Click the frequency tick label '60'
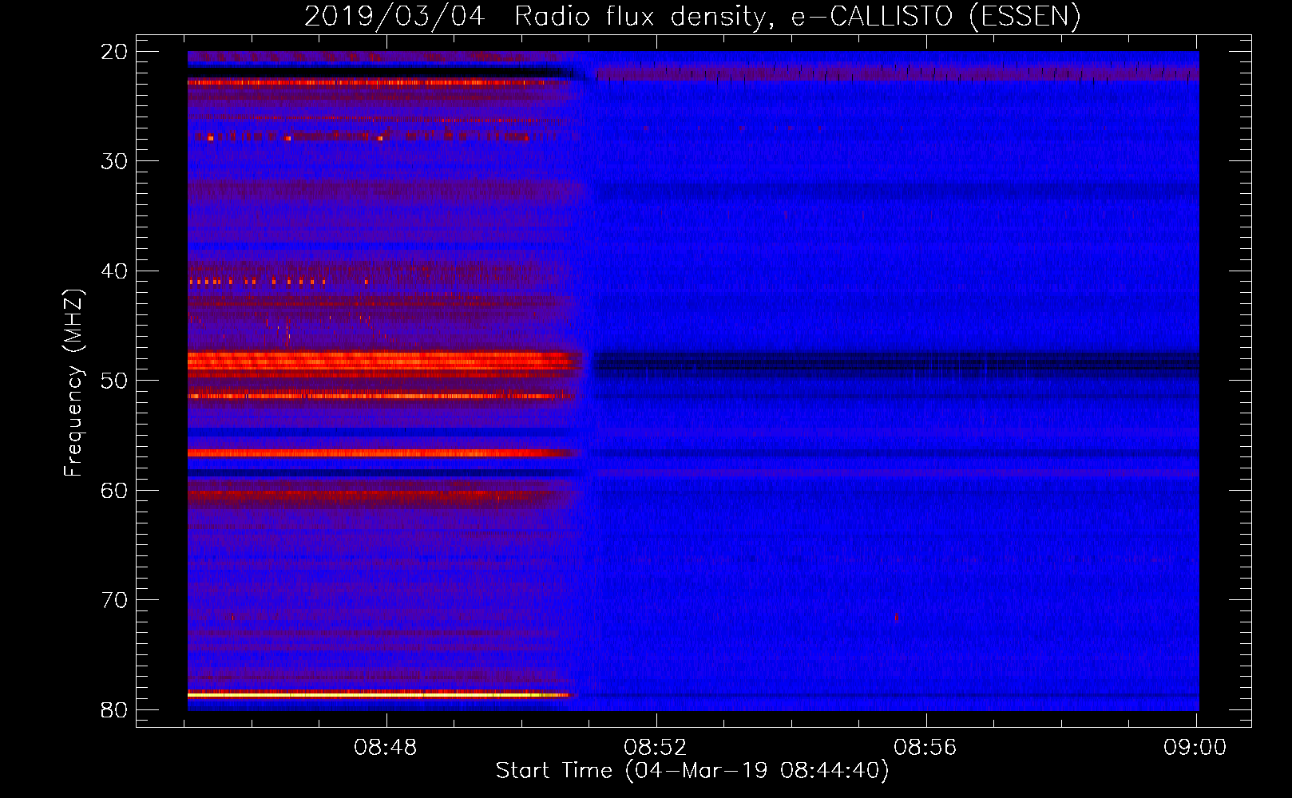The height and width of the screenshot is (798, 1292). click(x=114, y=491)
